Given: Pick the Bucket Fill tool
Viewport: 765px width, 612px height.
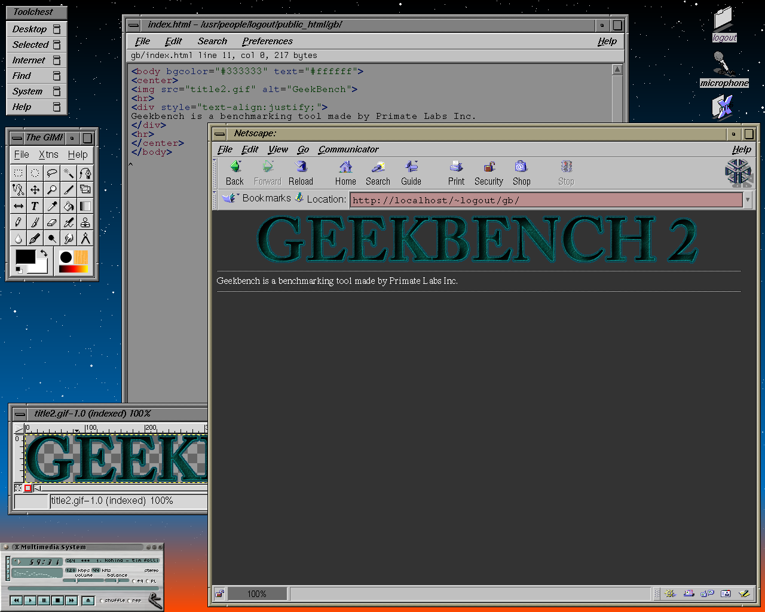Looking at the screenshot, I should coord(69,206).
